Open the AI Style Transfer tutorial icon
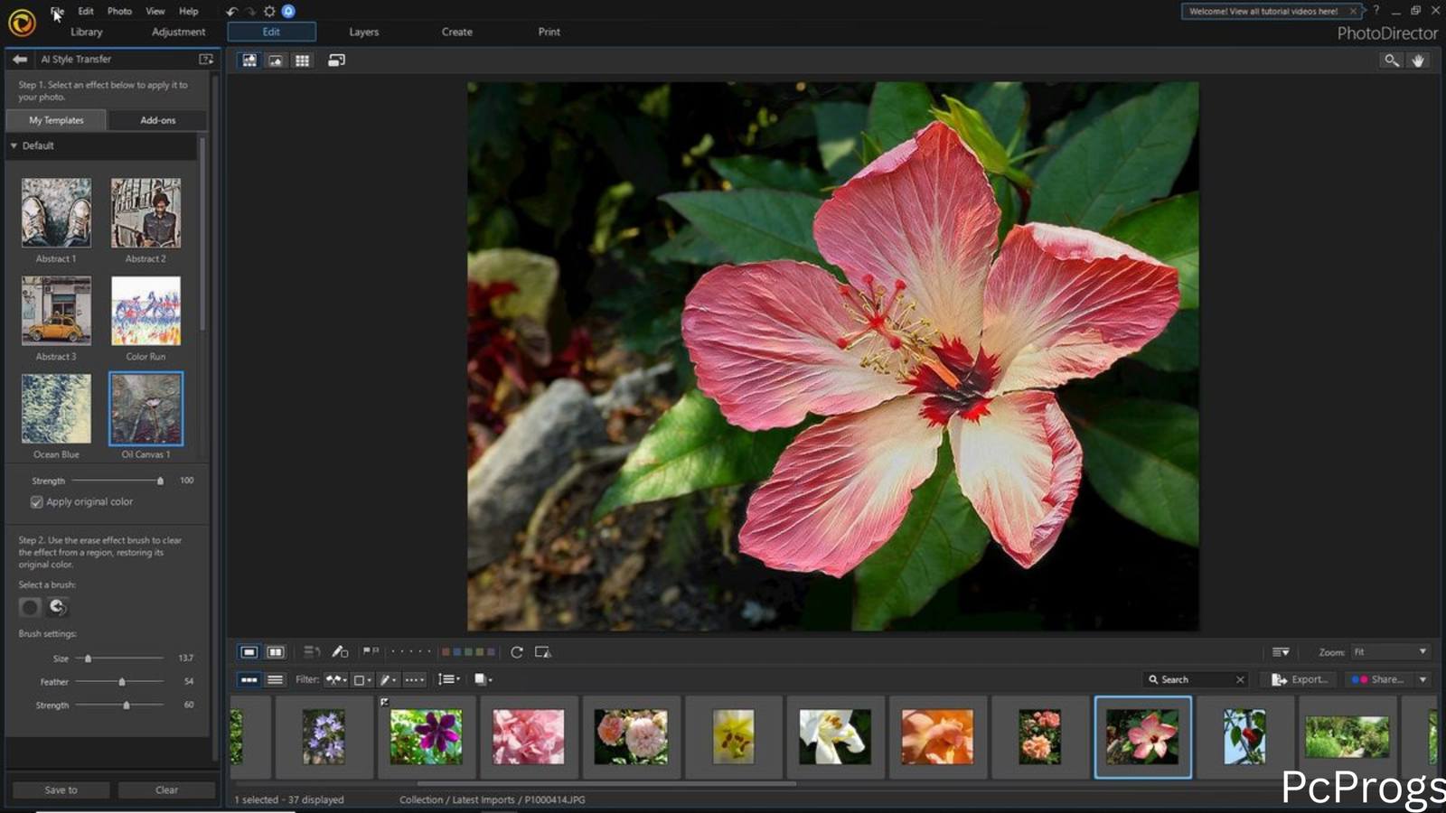This screenshot has width=1446, height=813. click(x=206, y=59)
